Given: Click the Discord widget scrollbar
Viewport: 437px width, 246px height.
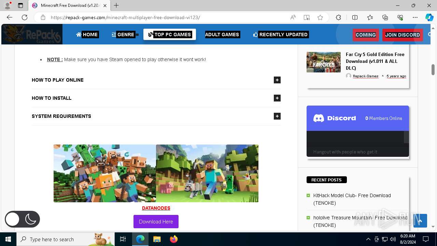Looking at the screenshot, I should [406, 137].
